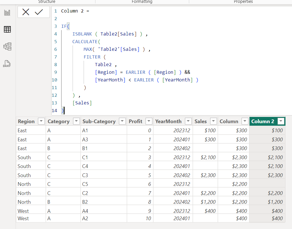Click Sales value $400 in A4 row
Viewport: 292px width, 229px height.
tap(210, 211)
